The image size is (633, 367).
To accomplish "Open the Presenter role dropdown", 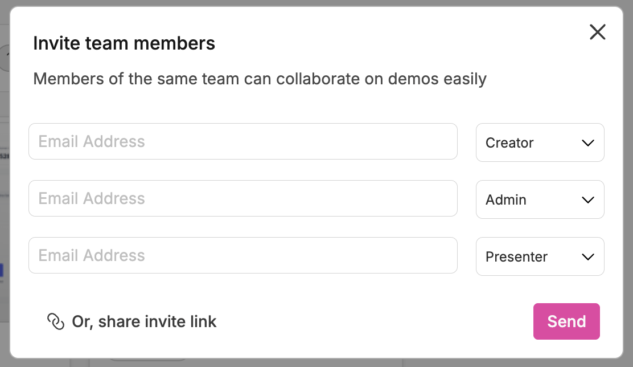I will point(539,257).
